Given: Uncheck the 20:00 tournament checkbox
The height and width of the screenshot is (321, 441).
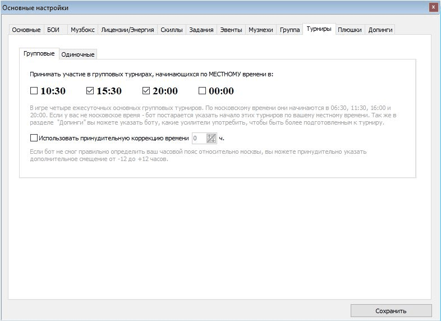Looking at the screenshot, I should pyautogui.click(x=146, y=90).
